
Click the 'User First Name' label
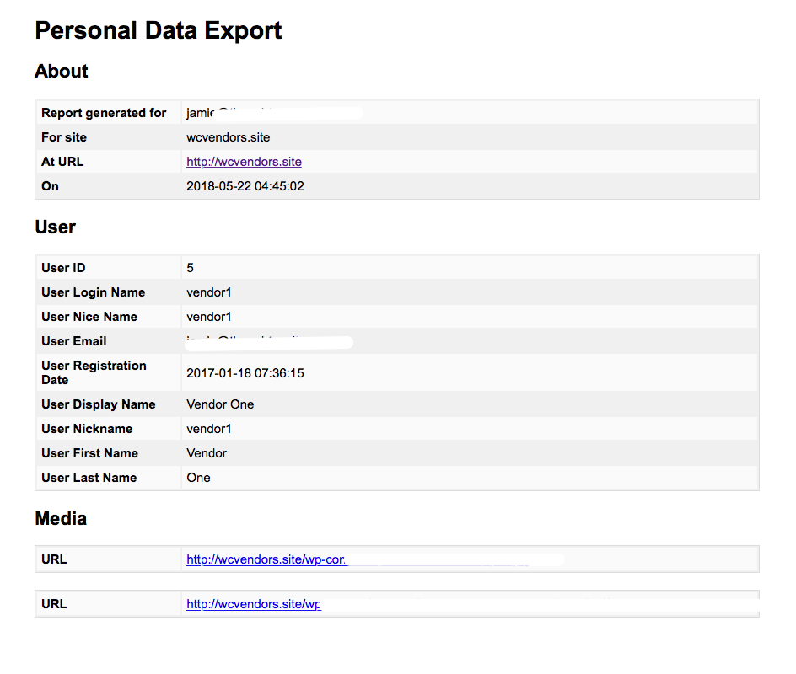pos(90,453)
